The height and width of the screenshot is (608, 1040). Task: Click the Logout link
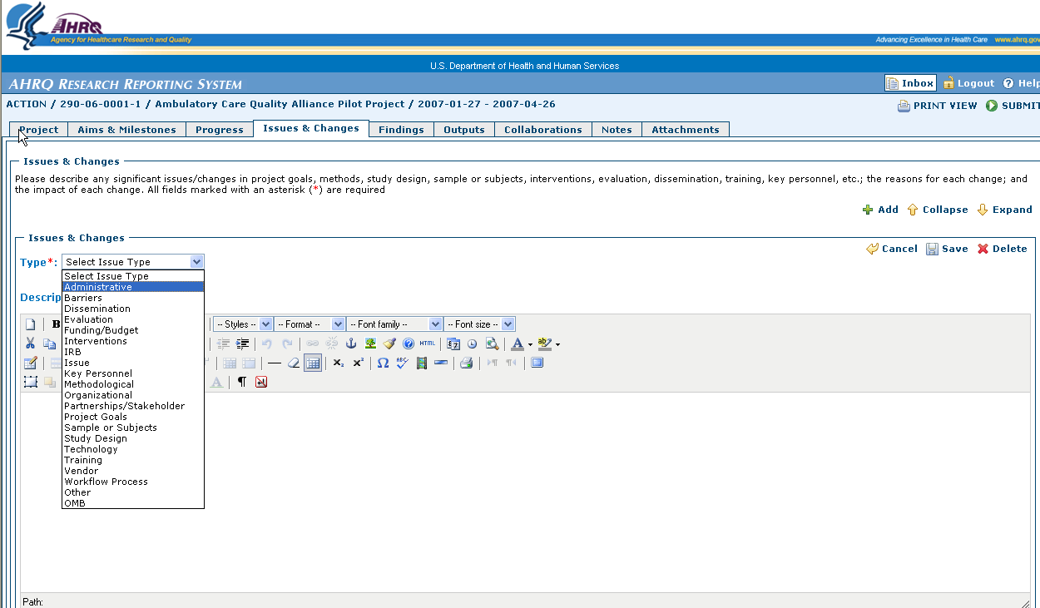click(968, 83)
